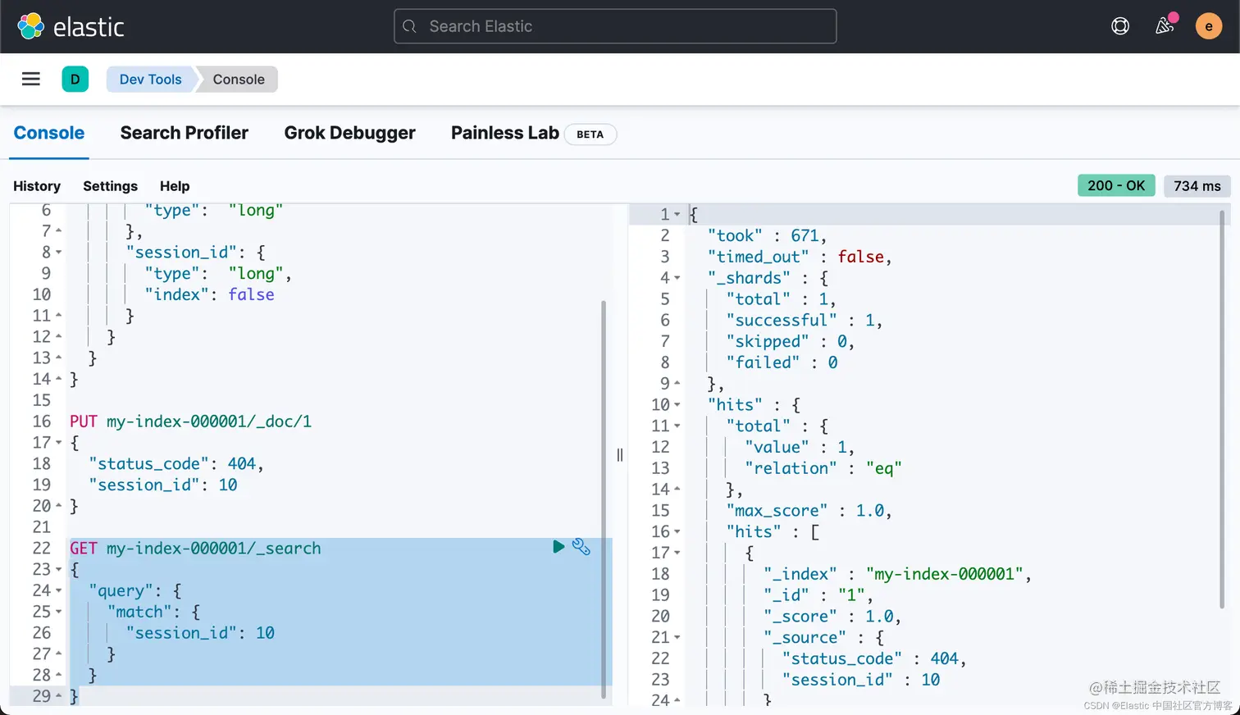Screen dimensions: 1240x715
Task: Click '"max_score" : 1.0,' in response
Action: (809, 511)
